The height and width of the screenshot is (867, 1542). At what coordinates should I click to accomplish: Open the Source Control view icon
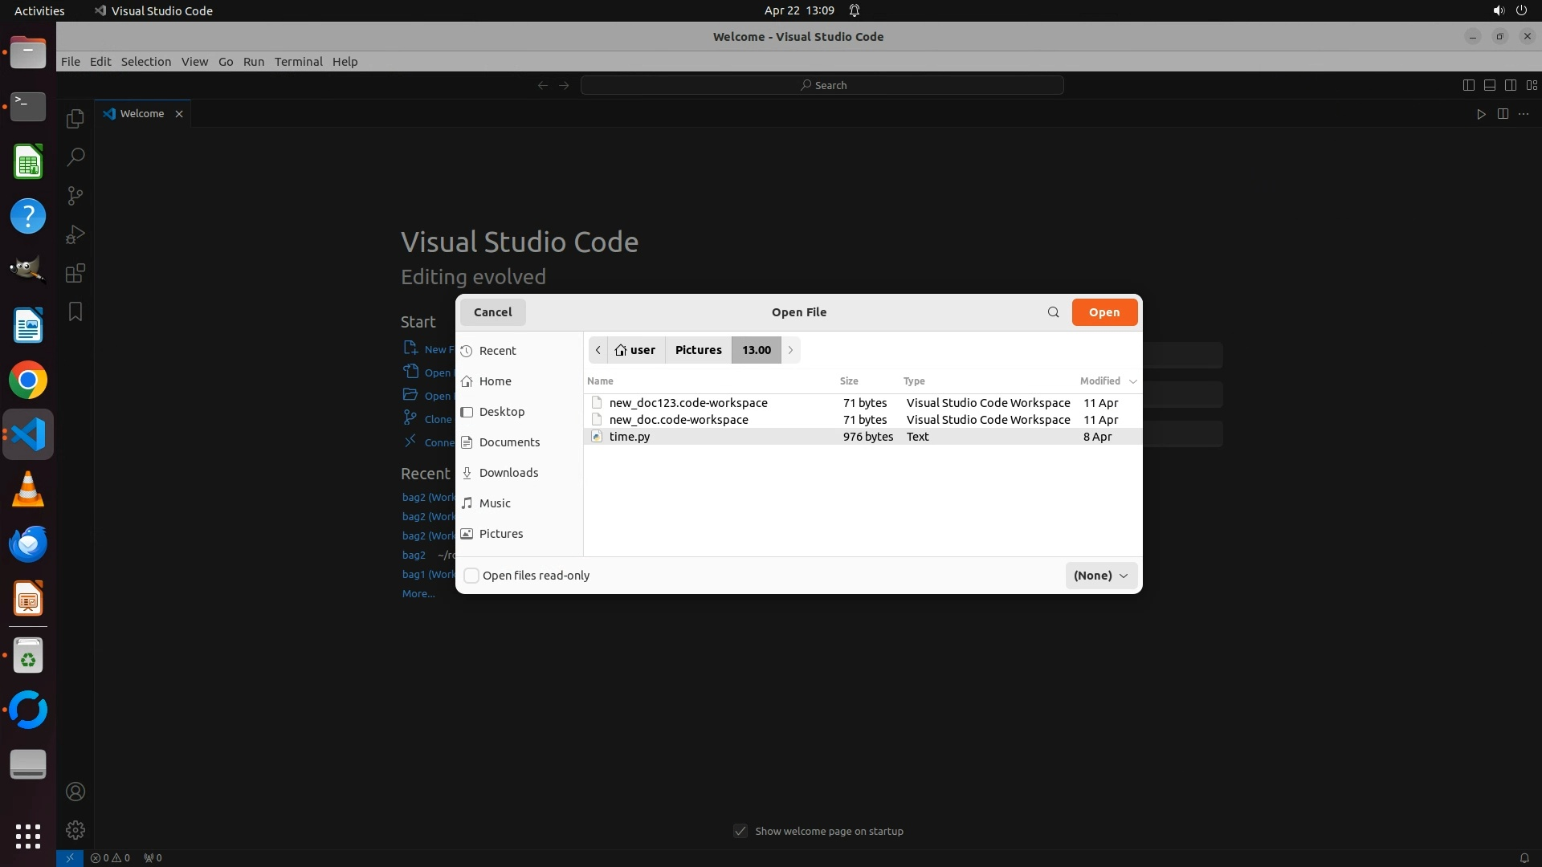[x=75, y=196]
